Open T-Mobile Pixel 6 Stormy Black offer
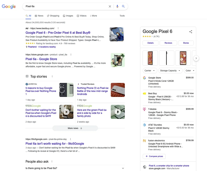The image size is (207, 171). (168, 114)
